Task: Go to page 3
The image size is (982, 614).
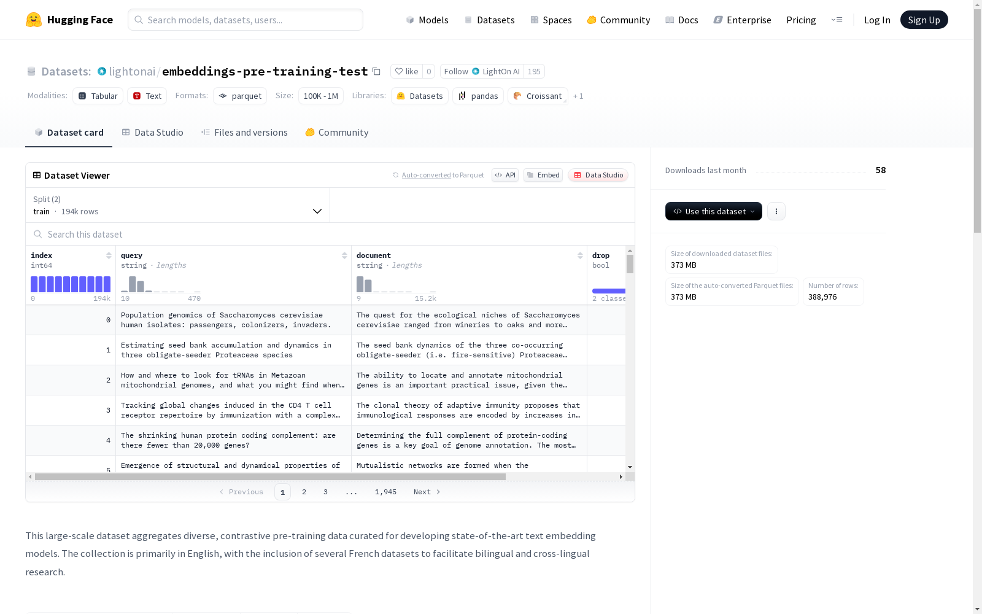Action: coord(325,492)
